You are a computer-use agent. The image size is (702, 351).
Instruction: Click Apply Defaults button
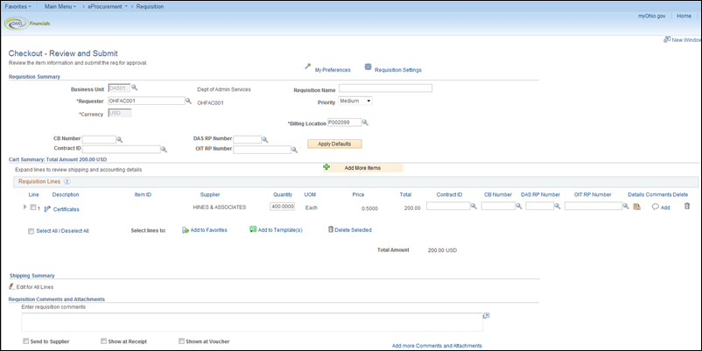[334, 144]
